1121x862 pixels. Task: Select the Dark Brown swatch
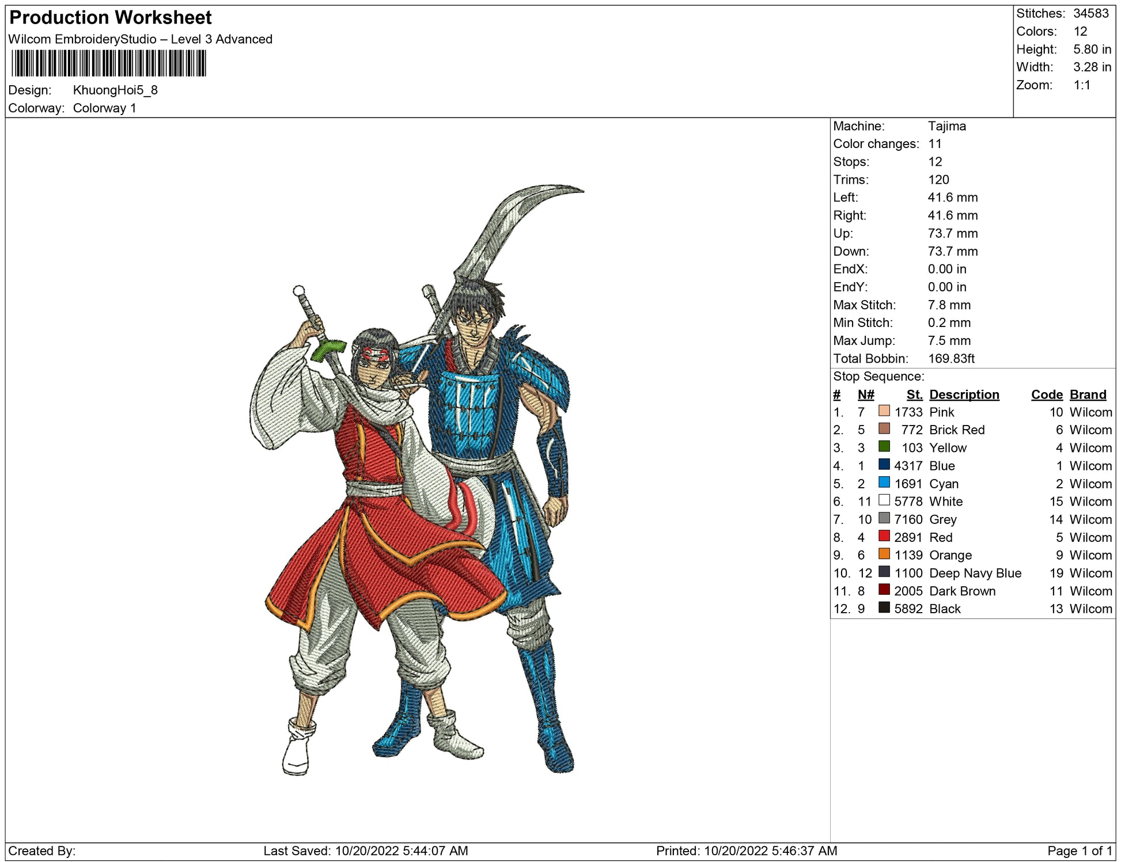[x=884, y=590]
